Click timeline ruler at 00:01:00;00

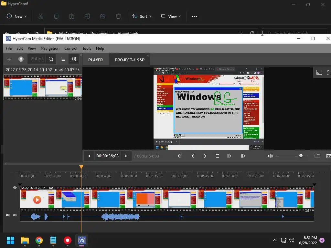point(129,175)
